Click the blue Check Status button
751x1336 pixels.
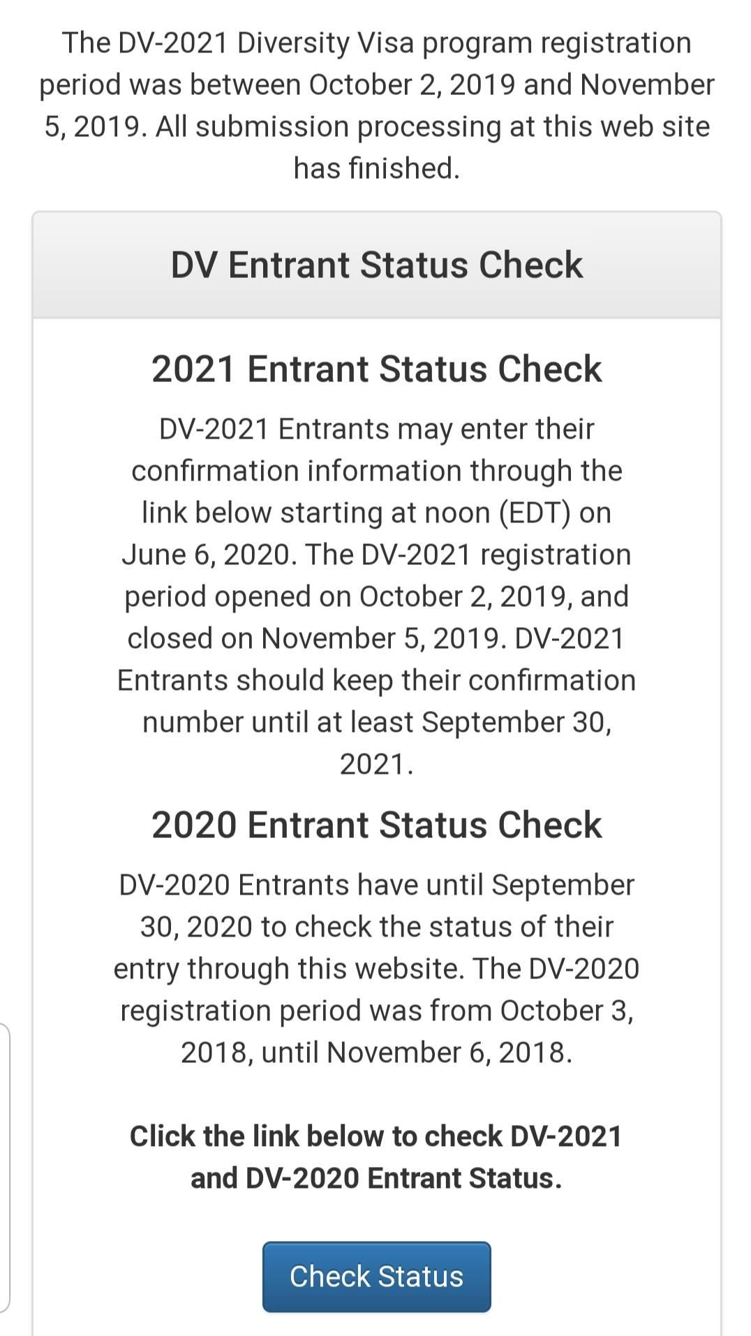pyautogui.click(x=376, y=1277)
